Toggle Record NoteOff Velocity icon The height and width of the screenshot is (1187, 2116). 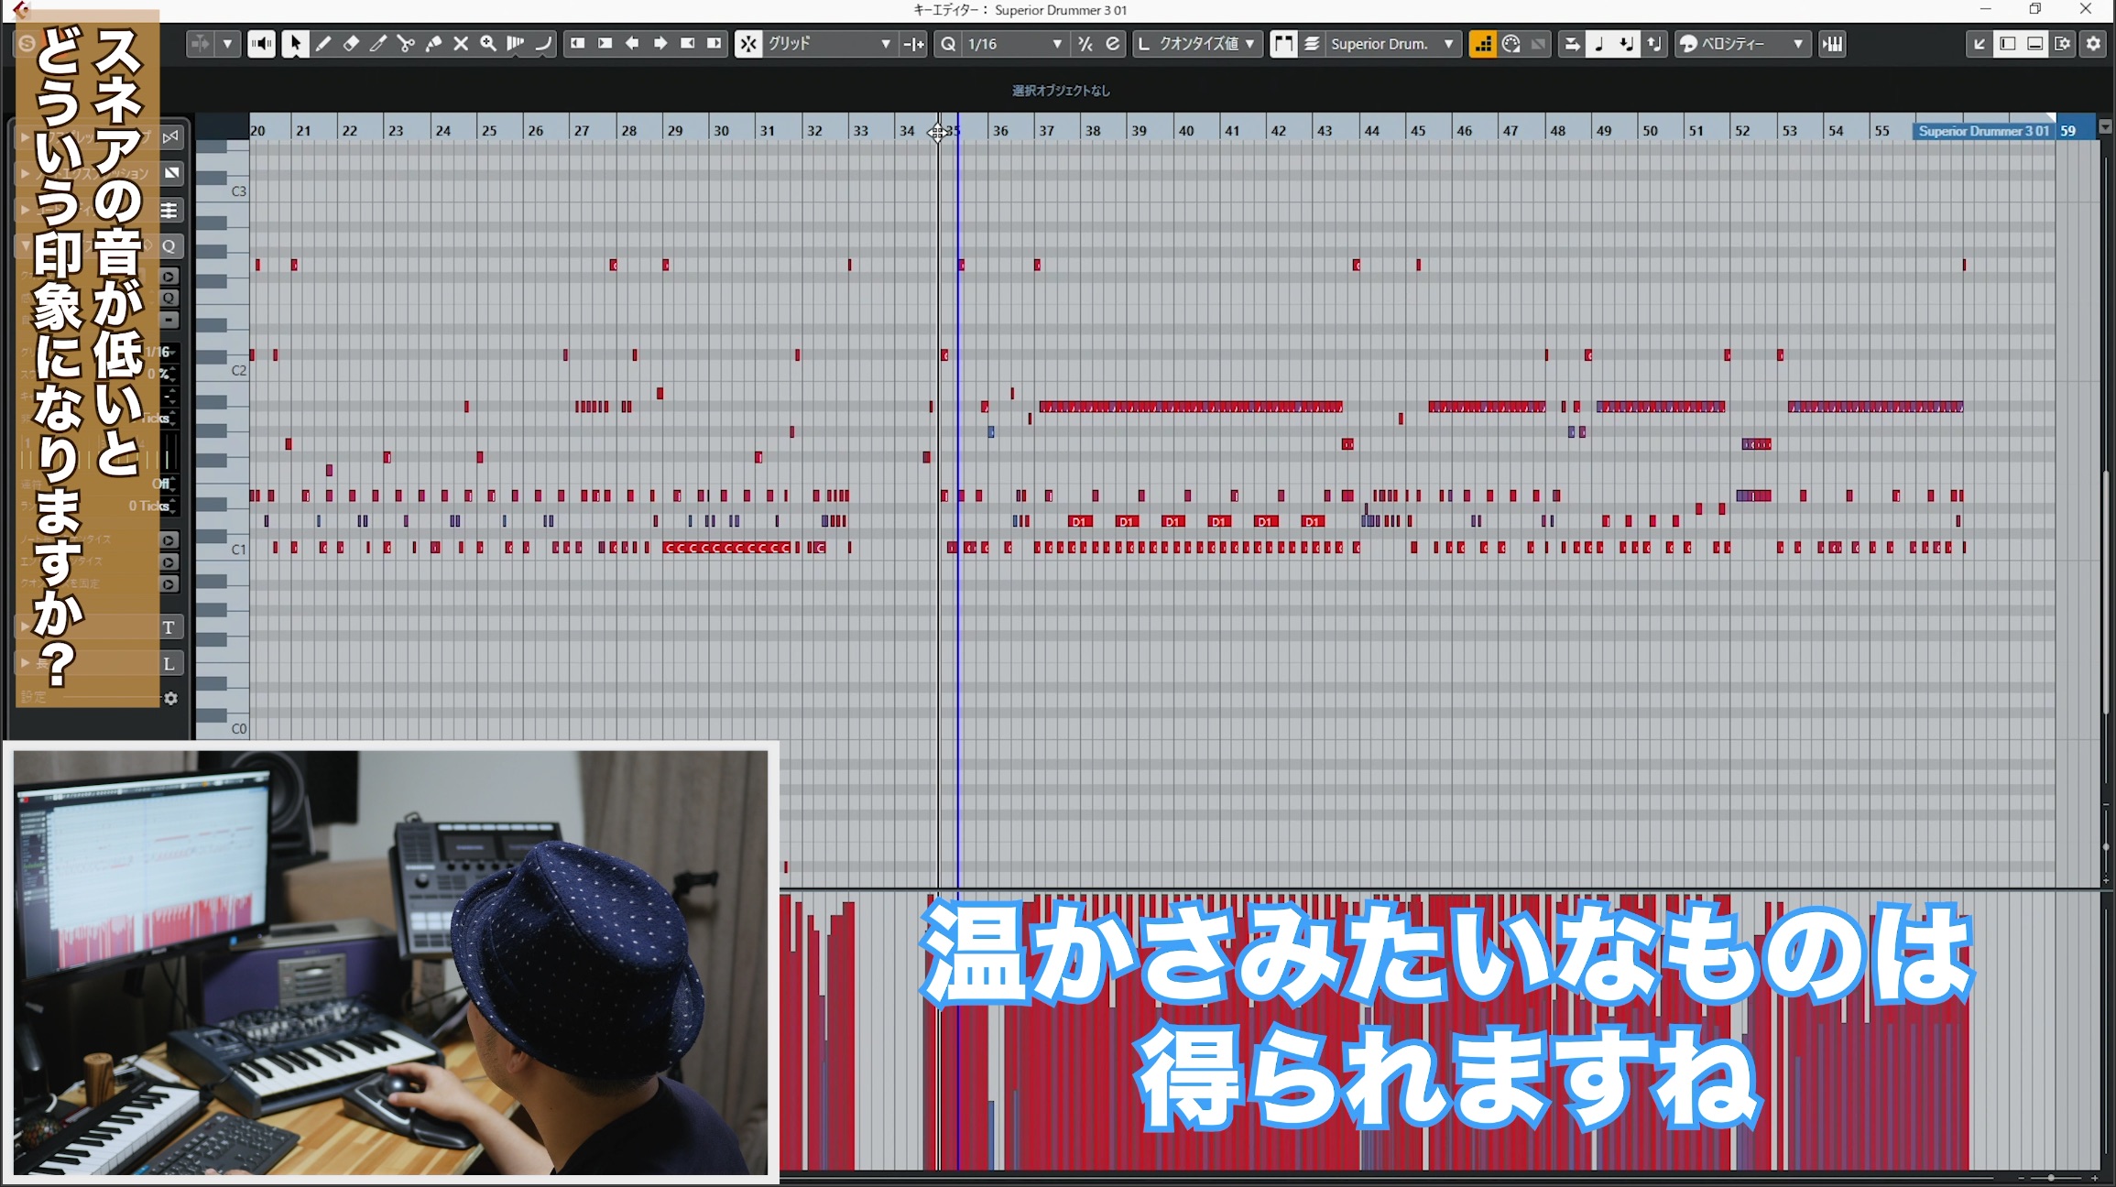(x=1654, y=44)
